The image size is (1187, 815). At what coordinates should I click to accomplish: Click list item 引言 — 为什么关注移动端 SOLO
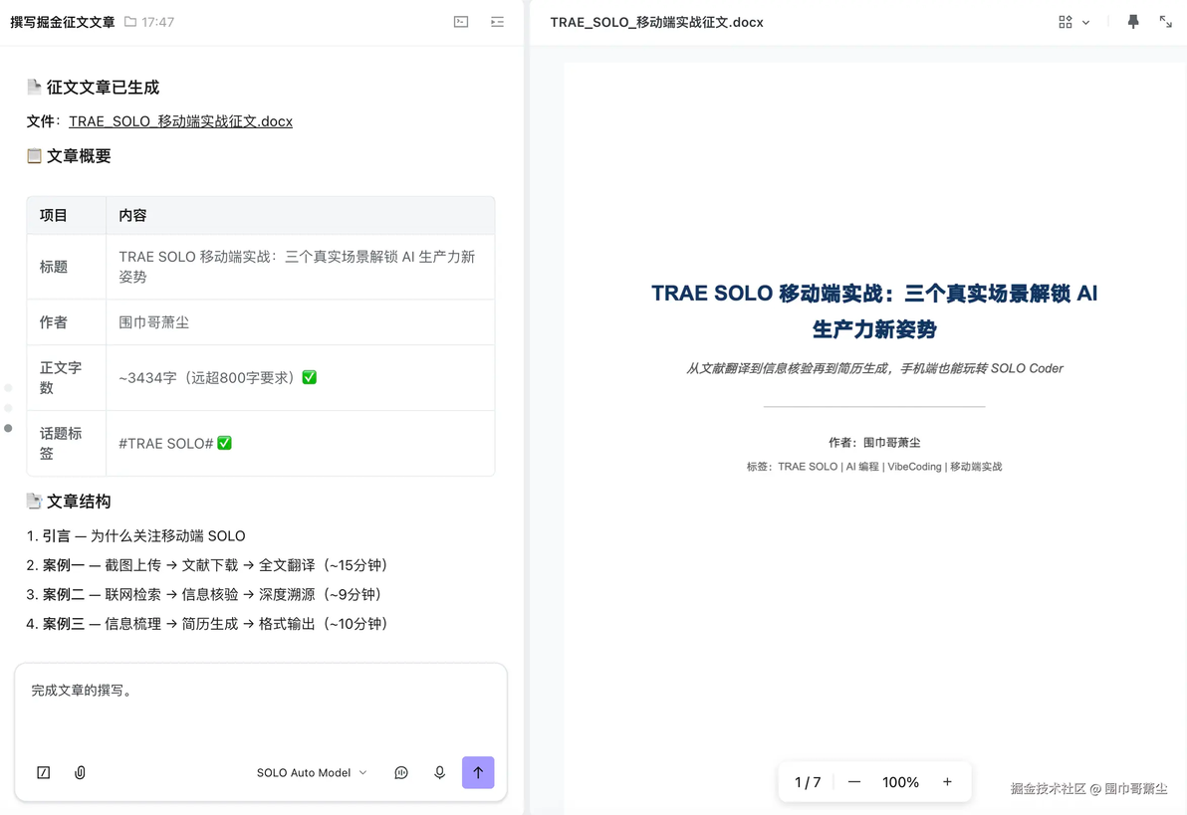click(x=135, y=535)
